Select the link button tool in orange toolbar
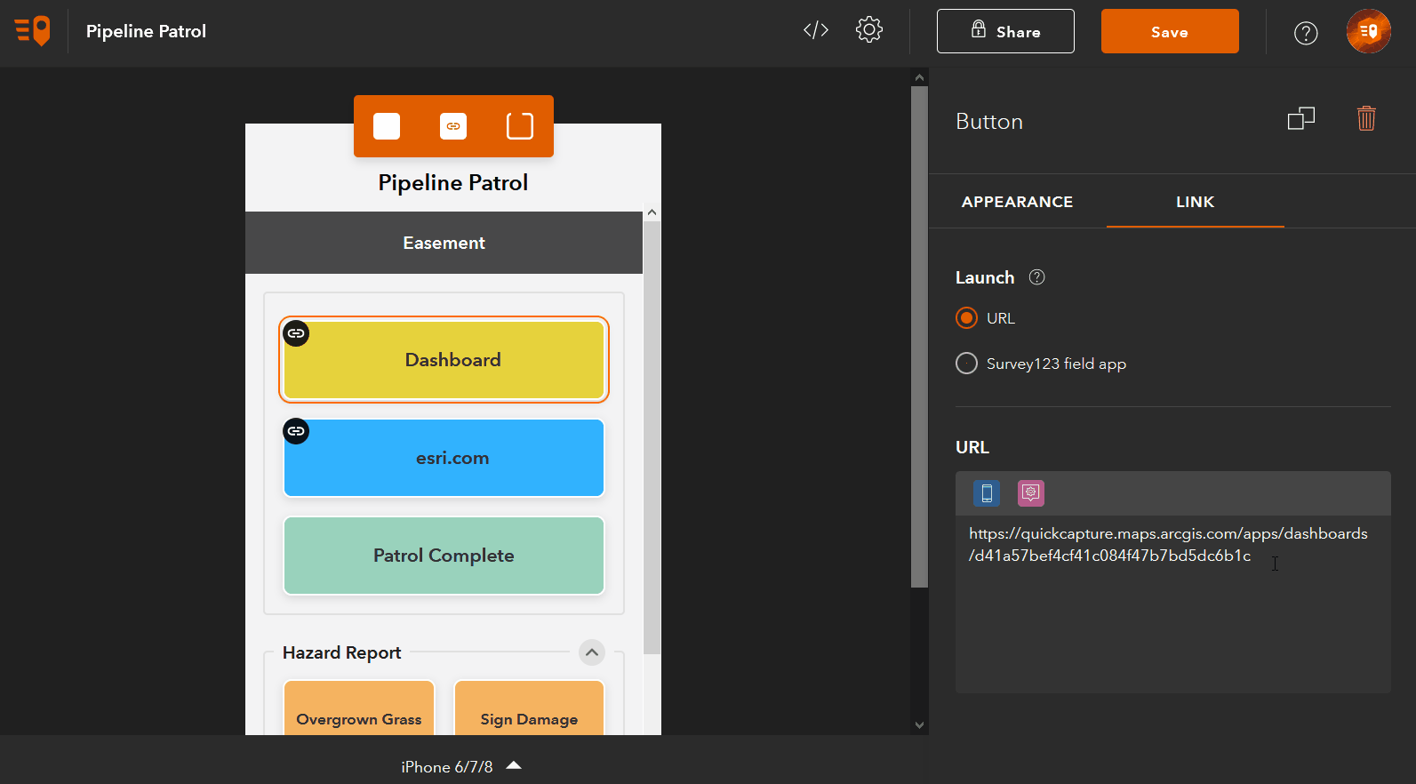Screen dimensions: 1416x784 click(x=453, y=126)
